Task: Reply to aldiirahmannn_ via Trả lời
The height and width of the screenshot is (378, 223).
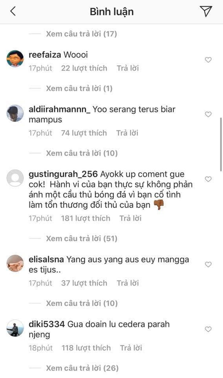Action: pos(127,133)
